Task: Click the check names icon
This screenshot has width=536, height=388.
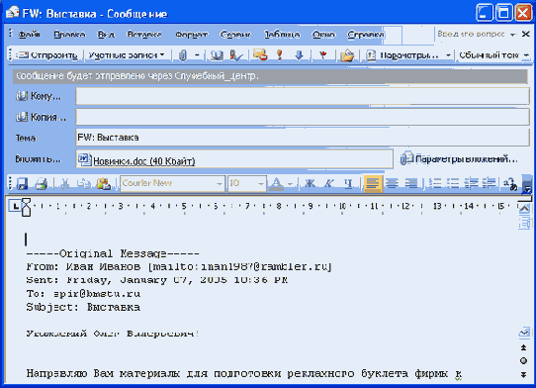Action: 236,55
